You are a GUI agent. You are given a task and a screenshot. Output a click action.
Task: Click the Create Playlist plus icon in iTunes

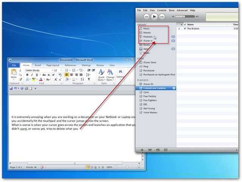142,150
